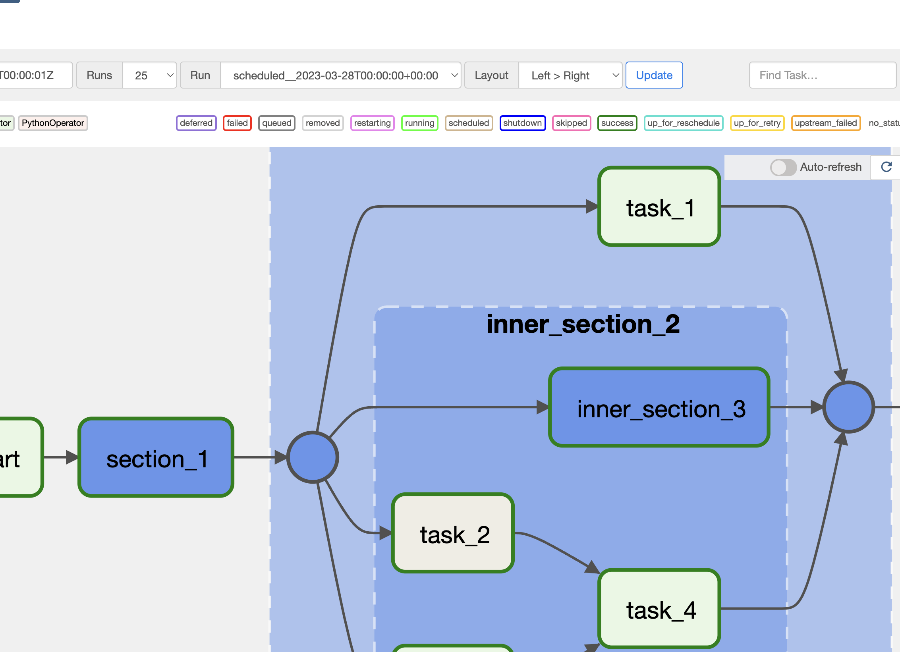Click the Find Task search field

tap(822, 75)
